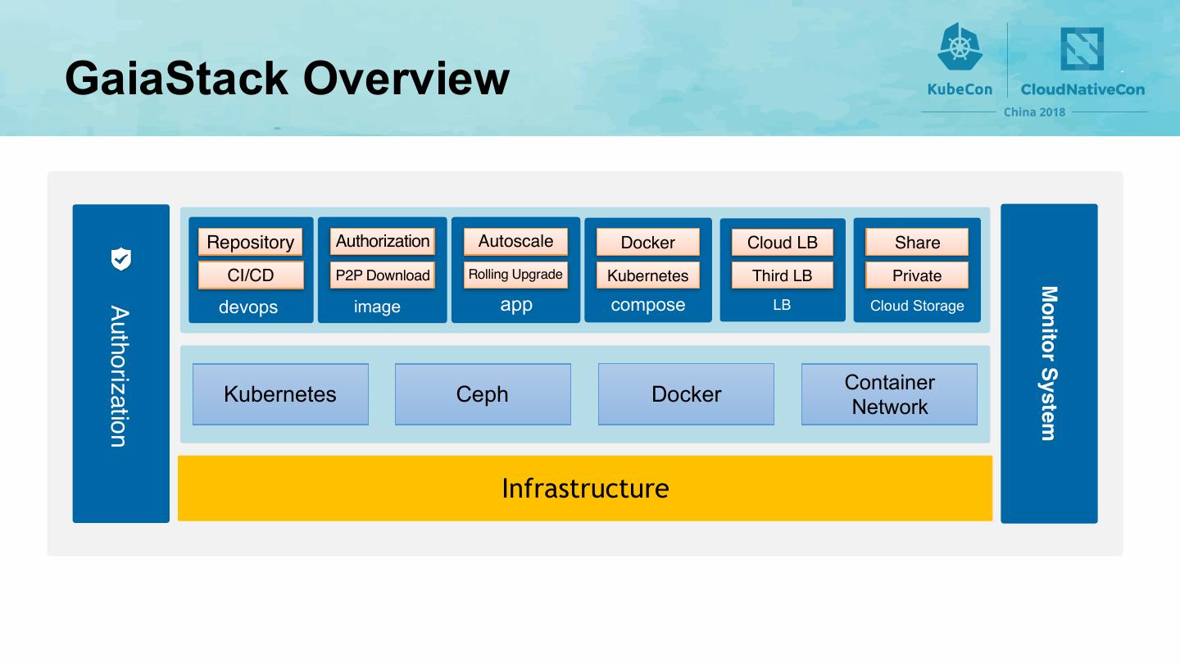Select the Repository box in devops
The width and height of the screenshot is (1180, 664).
[x=251, y=242]
